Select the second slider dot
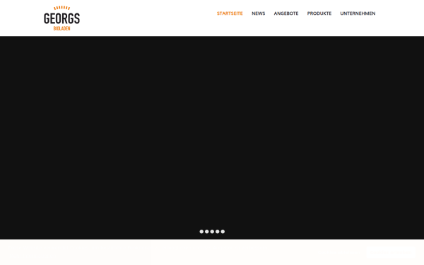Screen dimensions: 424x265 pos(207,232)
